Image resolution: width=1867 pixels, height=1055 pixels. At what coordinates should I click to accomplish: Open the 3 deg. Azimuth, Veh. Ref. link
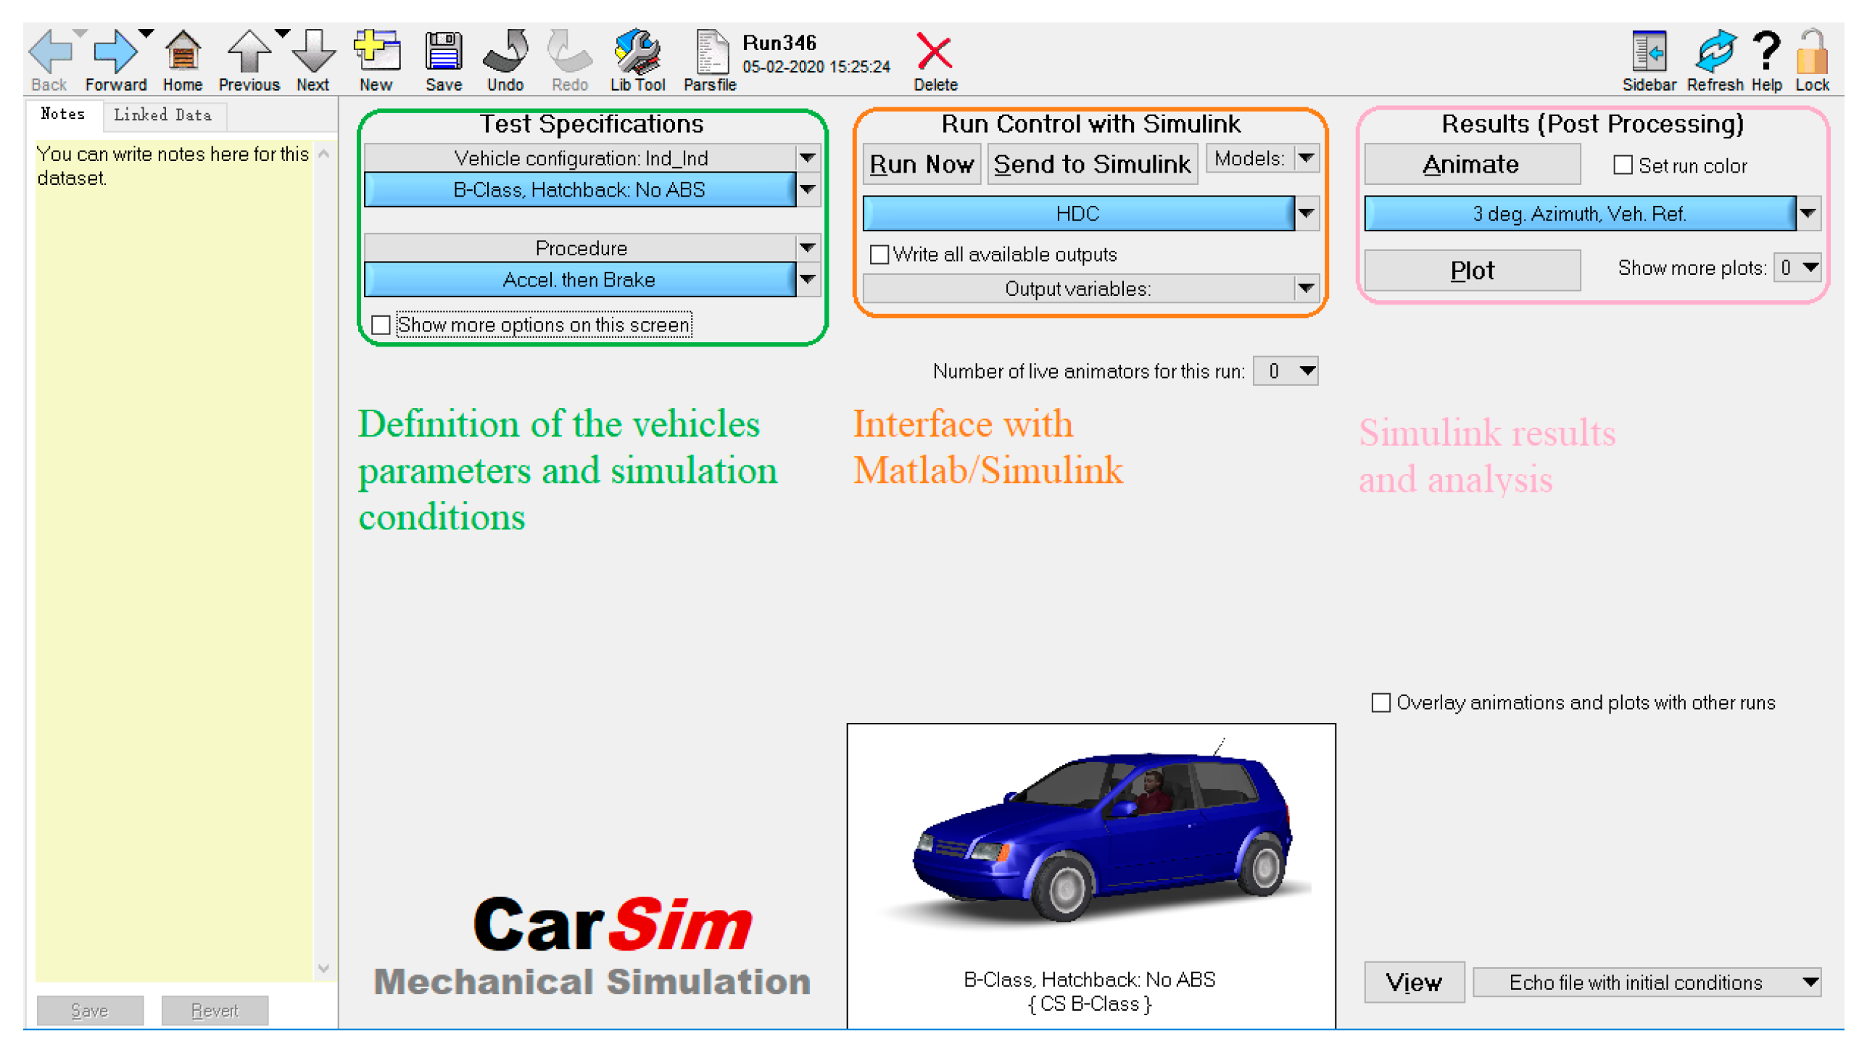1579,214
